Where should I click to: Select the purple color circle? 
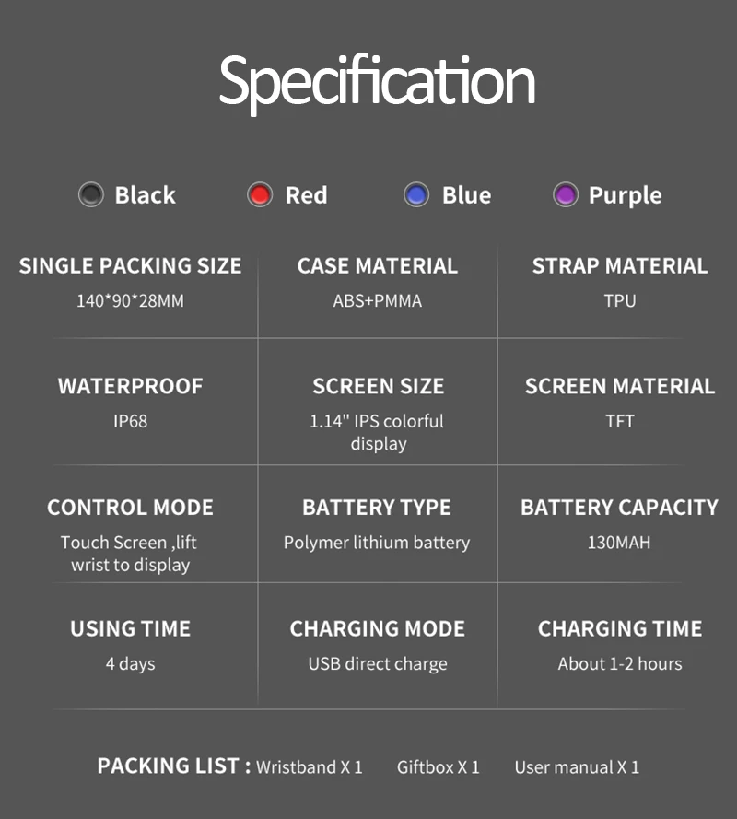click(565, 194)
